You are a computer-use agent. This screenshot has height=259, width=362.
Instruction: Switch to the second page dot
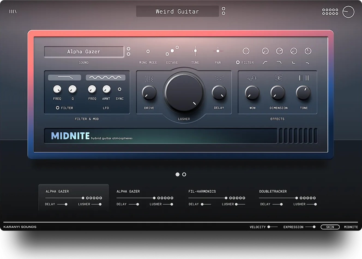point(184,174)
